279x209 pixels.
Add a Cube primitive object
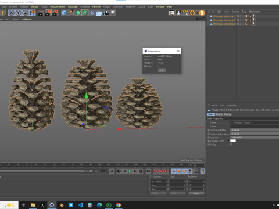64,13
